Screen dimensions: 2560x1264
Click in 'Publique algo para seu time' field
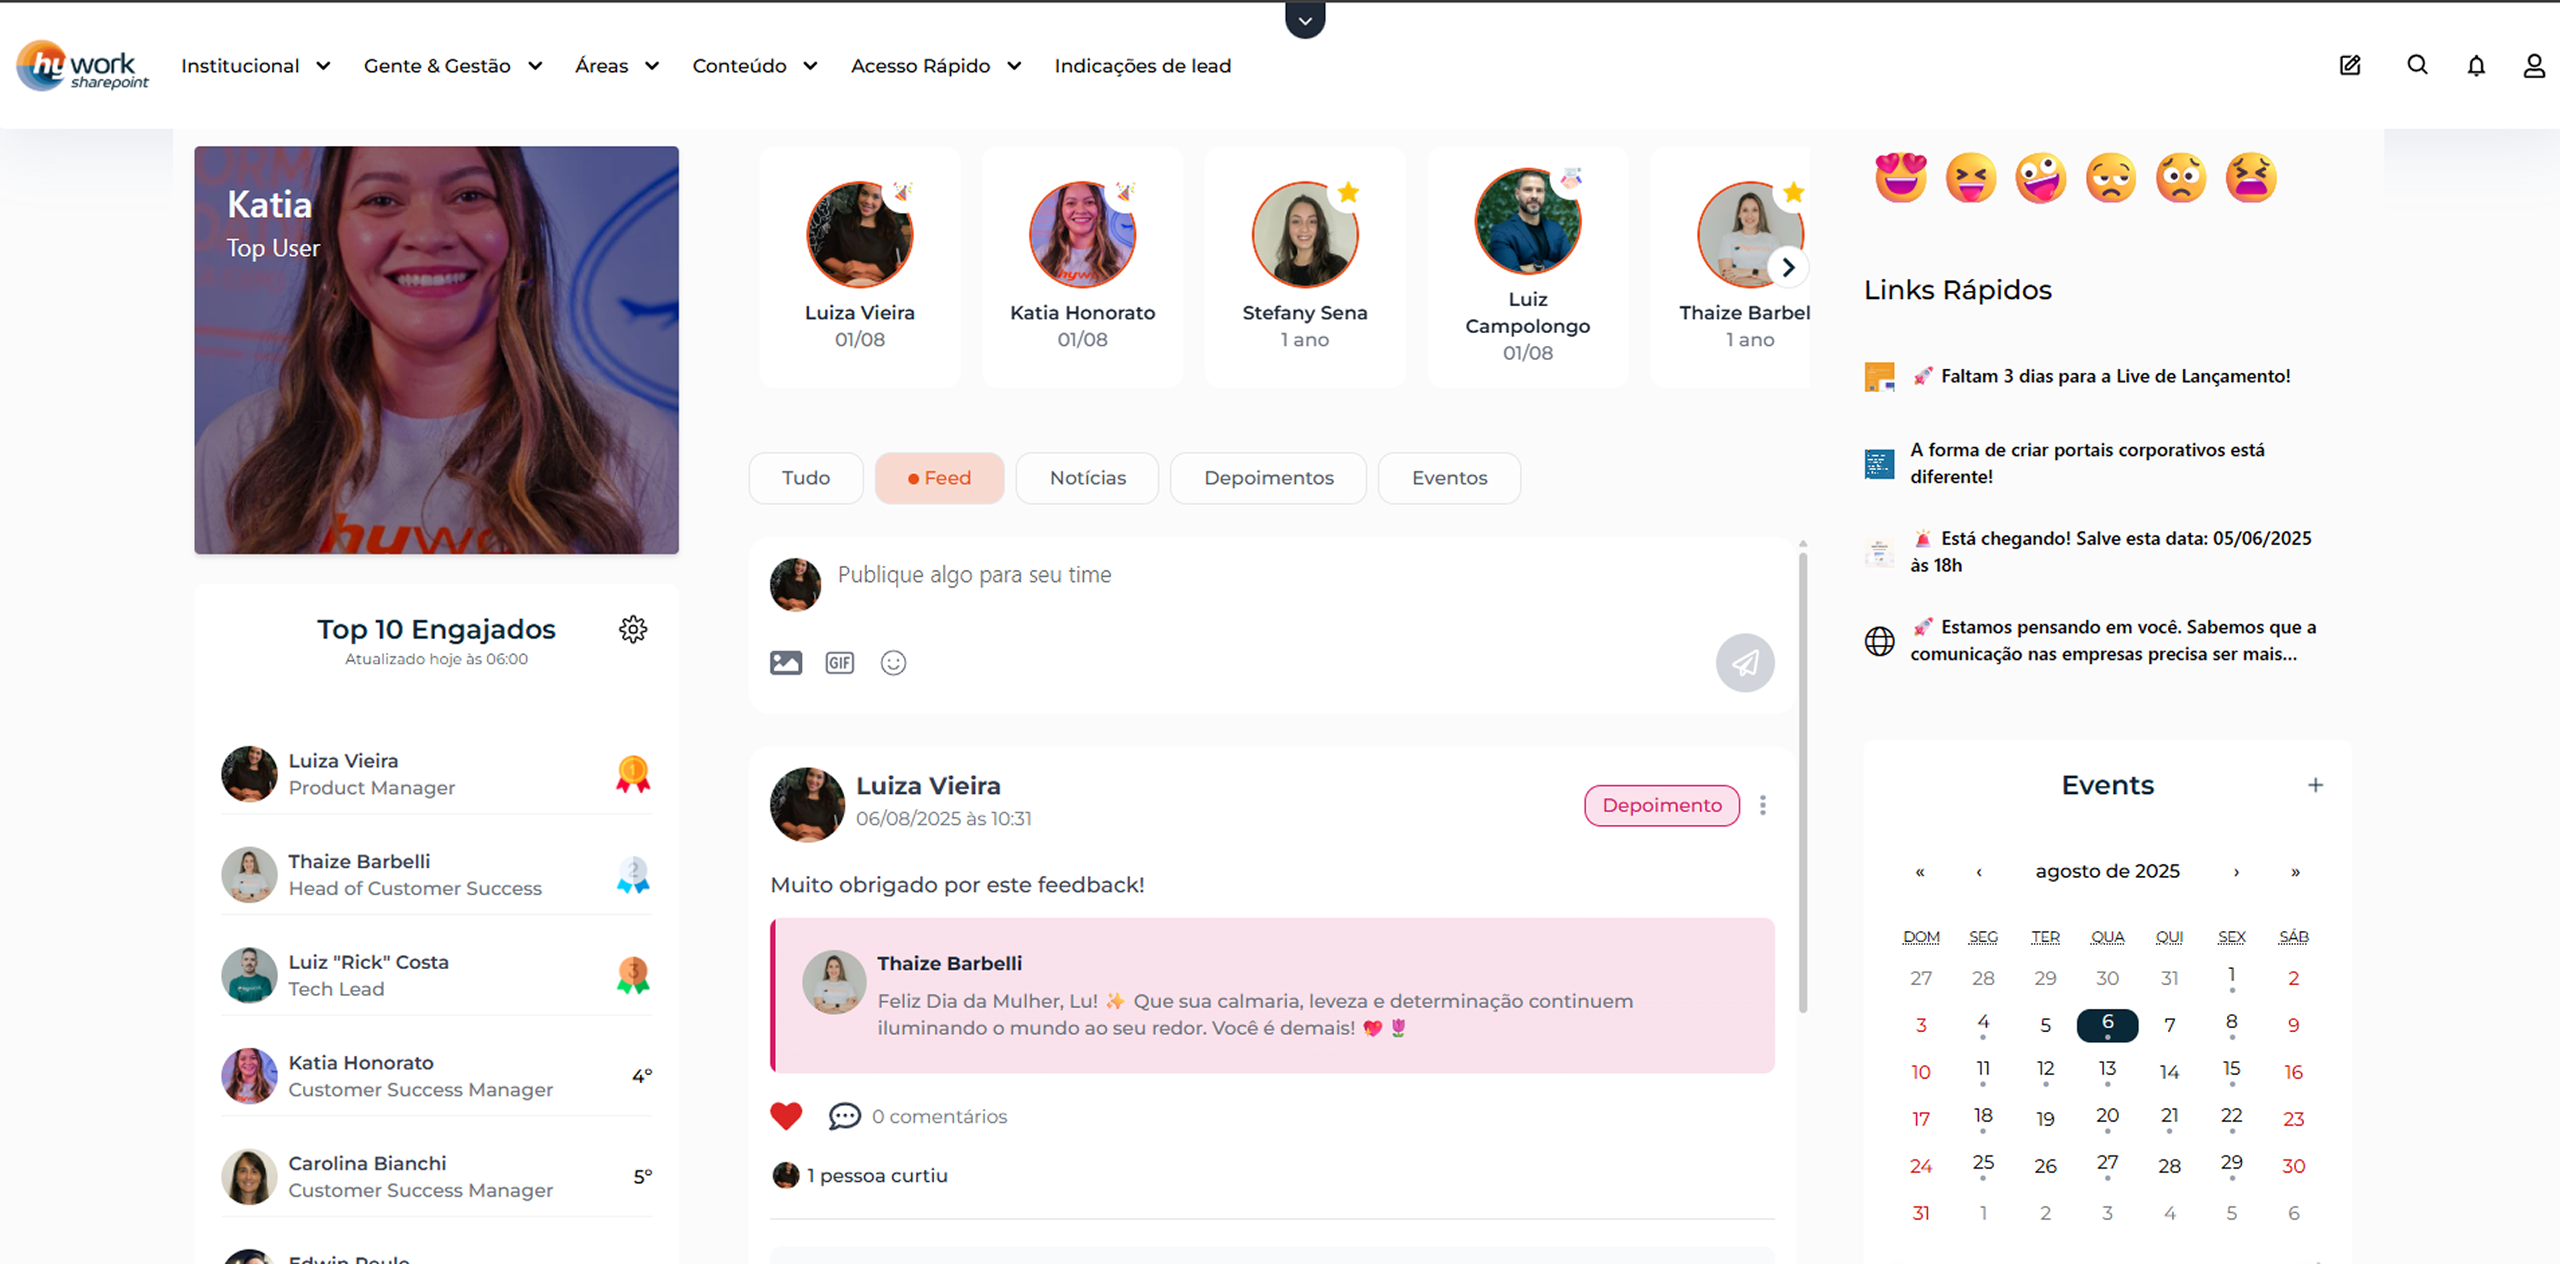[x=1272, y=576]
